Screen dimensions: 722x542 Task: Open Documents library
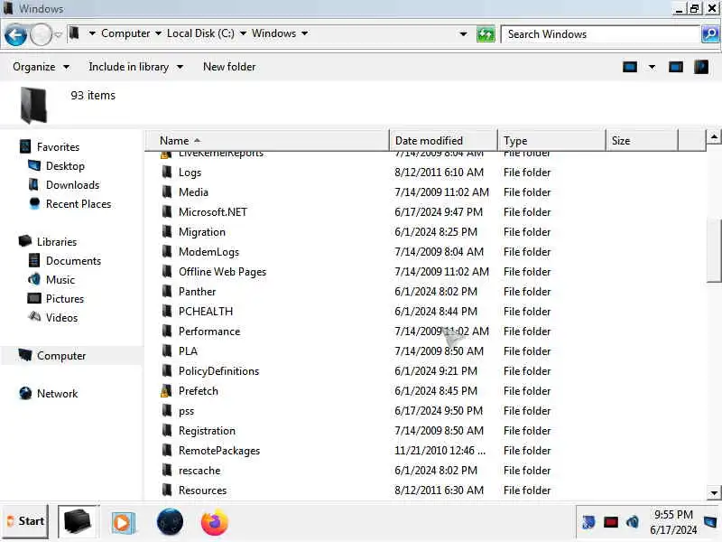click(x=73, y=261)
